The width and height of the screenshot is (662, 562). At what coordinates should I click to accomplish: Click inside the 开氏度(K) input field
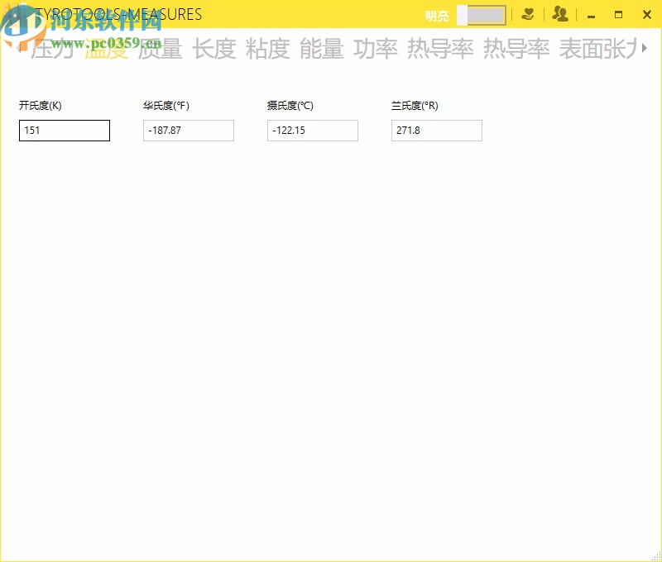pos(65,131)
